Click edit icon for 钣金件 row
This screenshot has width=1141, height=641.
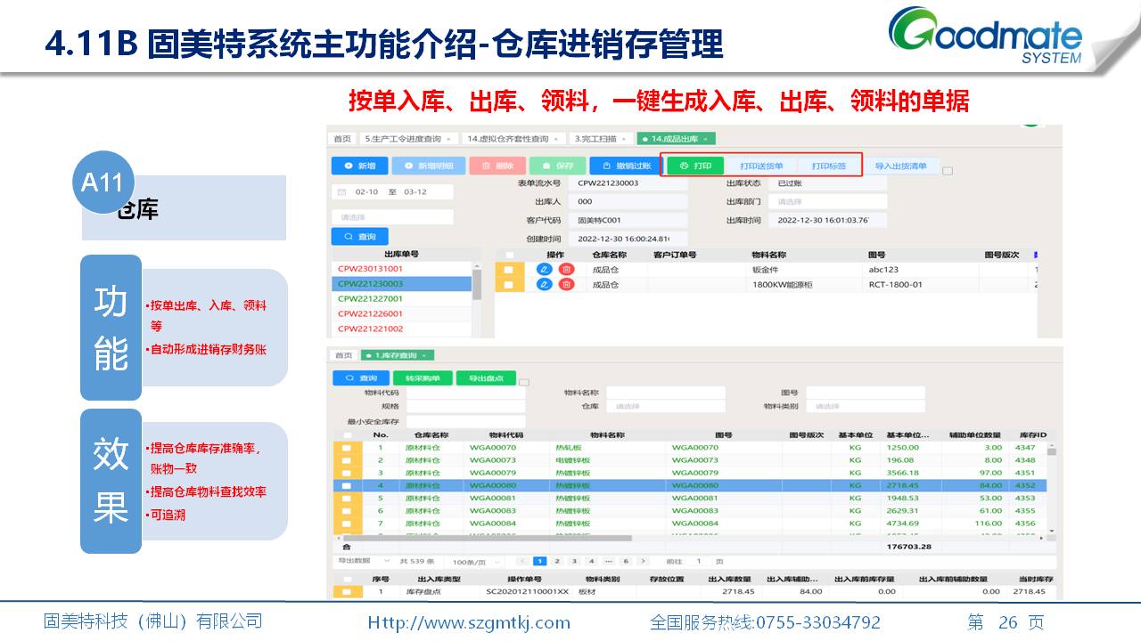[544, 269]
